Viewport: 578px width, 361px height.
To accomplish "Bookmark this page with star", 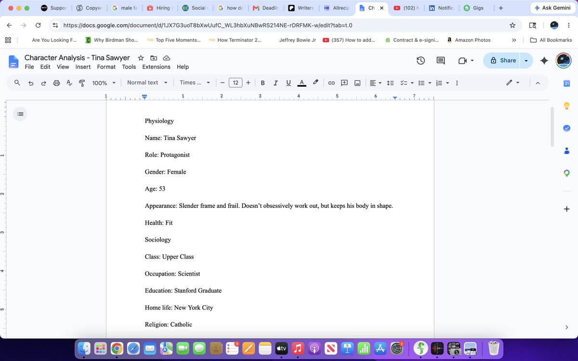I will [x=512, y=25].
